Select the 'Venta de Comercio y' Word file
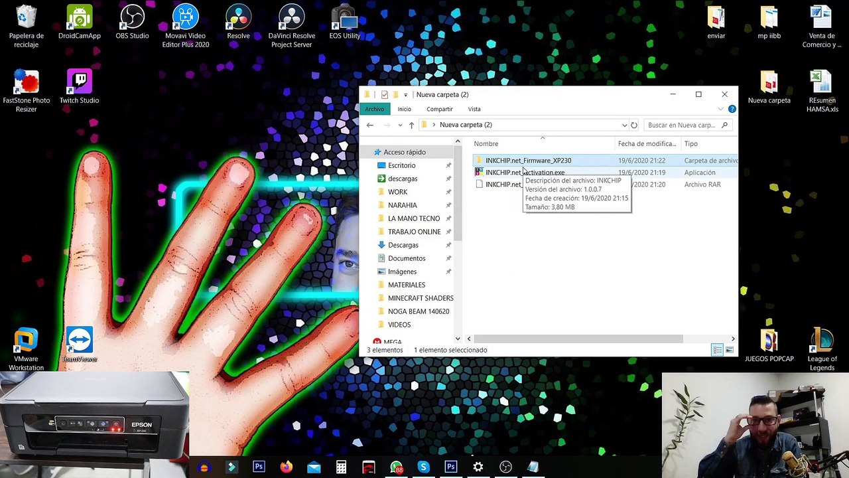Viewport: 849px width, 478px height. (x=822, y=27)
